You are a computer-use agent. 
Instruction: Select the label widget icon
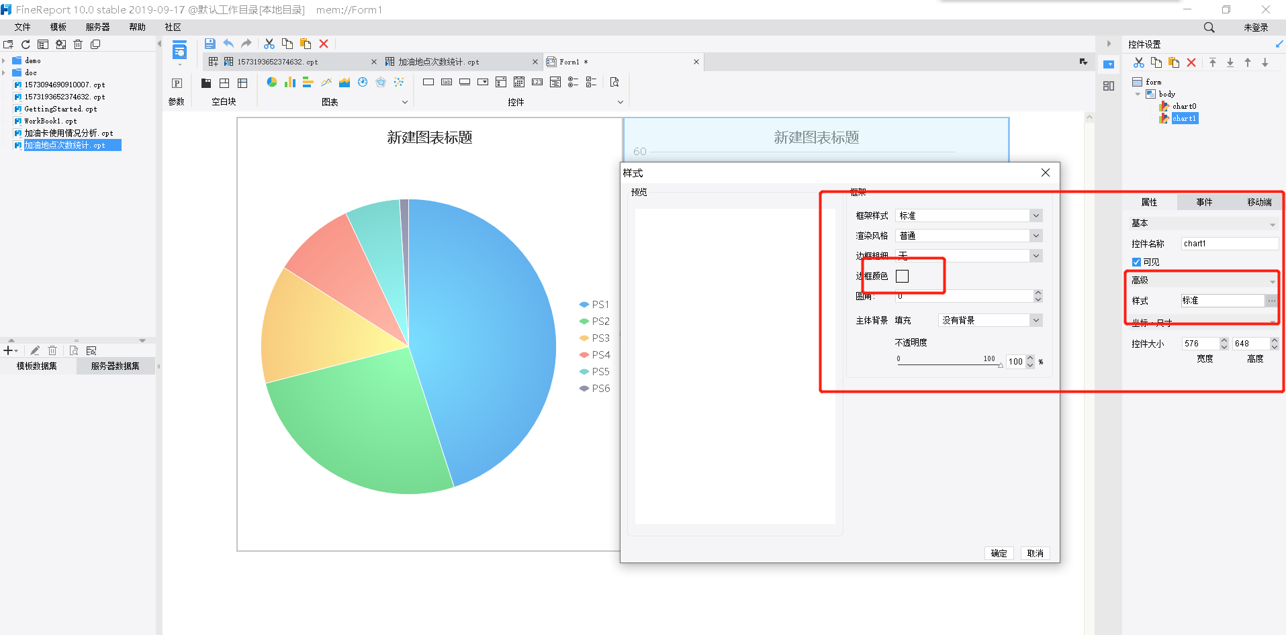[x=447, y=82]
